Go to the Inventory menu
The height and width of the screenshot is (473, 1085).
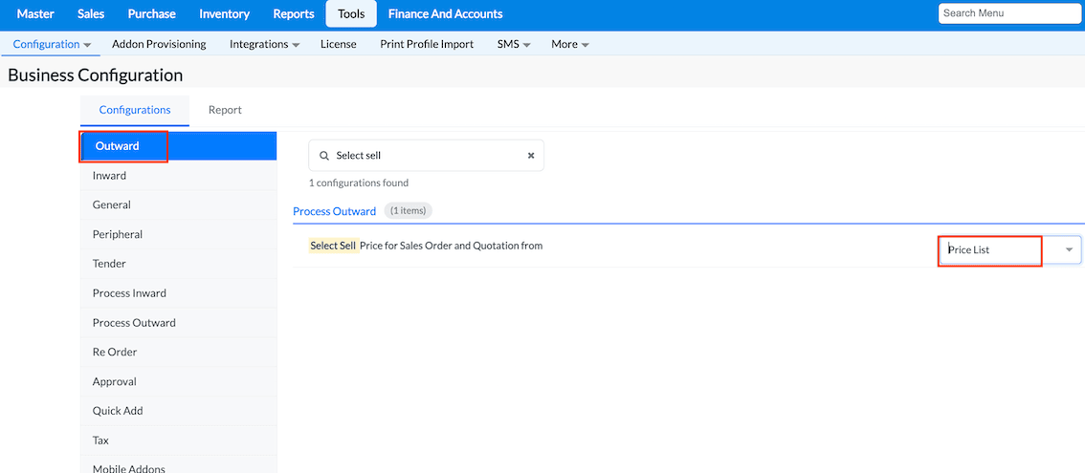(224, 13)
